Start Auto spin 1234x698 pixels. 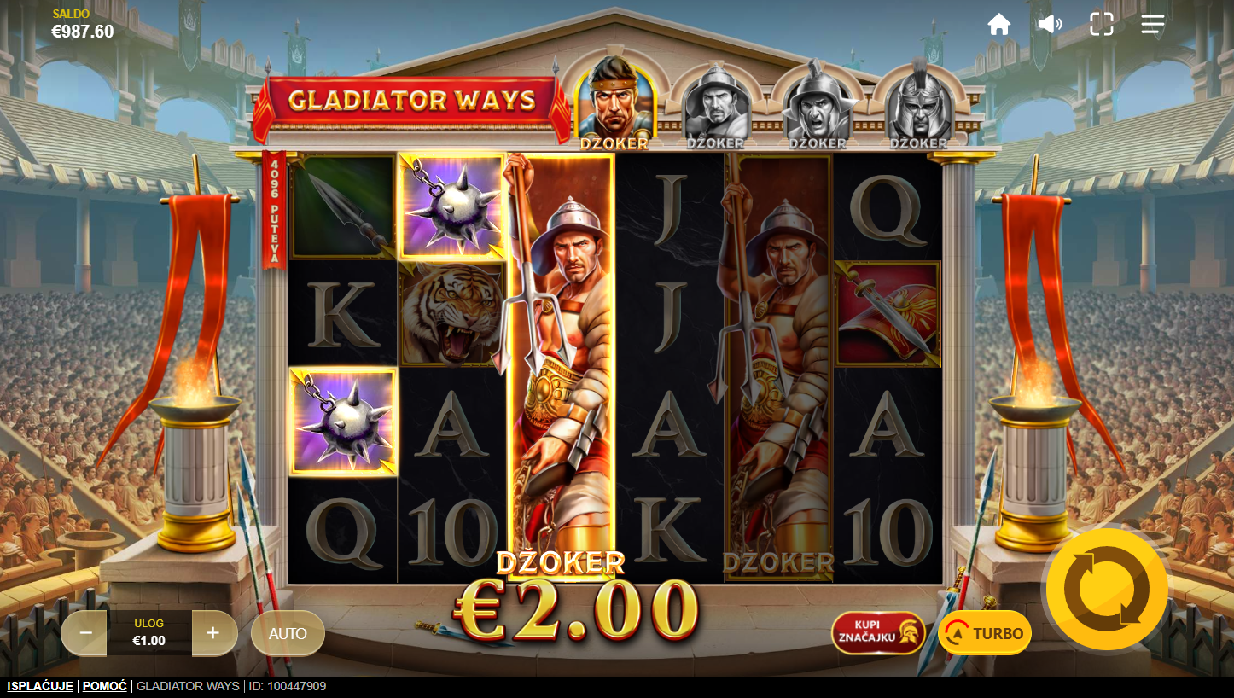point(288,633)
